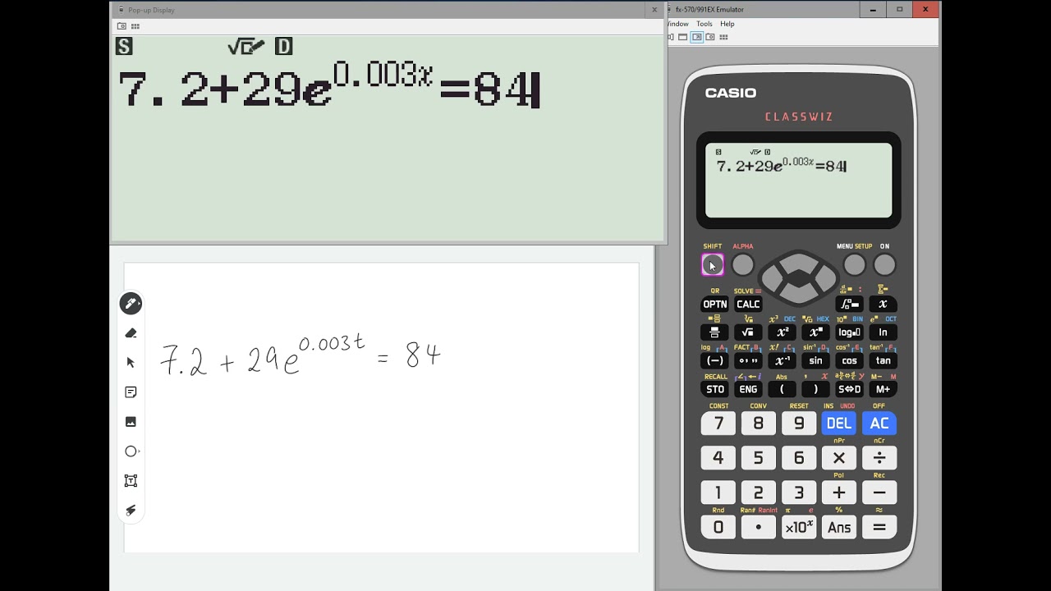Viewport: 1051px width, 591px height.
Task: Click the calculator ALPHA key
Action: coord(742,265)
